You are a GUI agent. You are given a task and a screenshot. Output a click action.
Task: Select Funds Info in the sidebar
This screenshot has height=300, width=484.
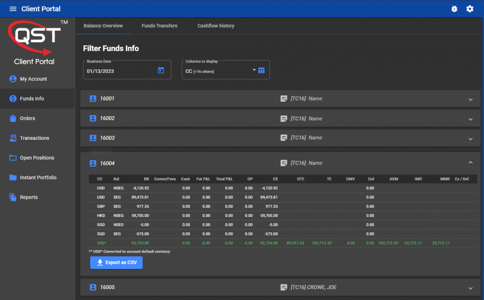click(12, 99)
